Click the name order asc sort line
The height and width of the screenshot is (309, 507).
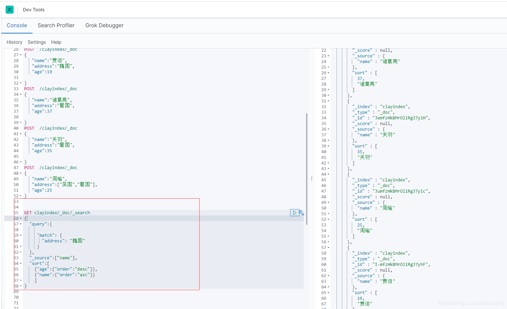pyautogui.click(x=65, y=275)
